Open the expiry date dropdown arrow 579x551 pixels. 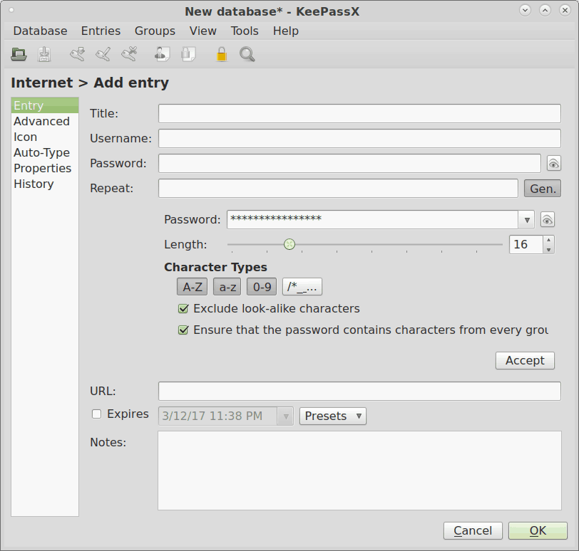click(285, 416)
